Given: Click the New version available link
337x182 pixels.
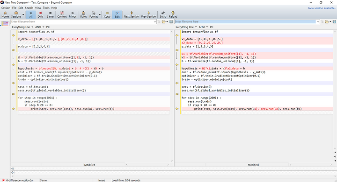Looking at the screenshot, I should tap(322, 8).
